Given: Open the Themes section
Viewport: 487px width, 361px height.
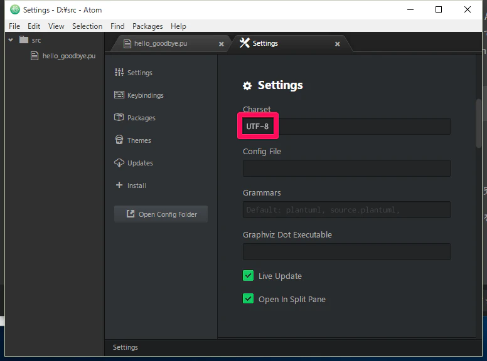Looking at the screenshot, I should coord(133,140).
